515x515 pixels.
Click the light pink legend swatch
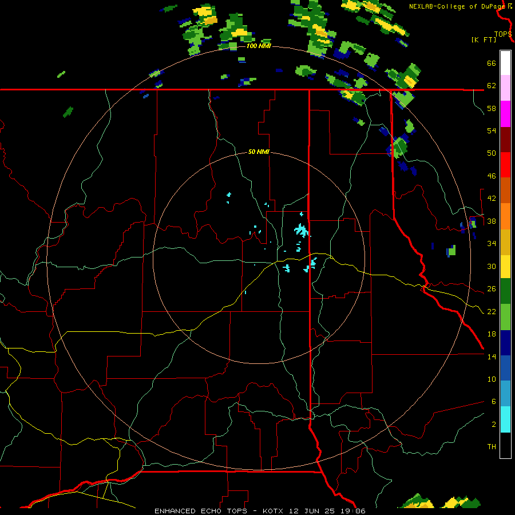(505, 88)
